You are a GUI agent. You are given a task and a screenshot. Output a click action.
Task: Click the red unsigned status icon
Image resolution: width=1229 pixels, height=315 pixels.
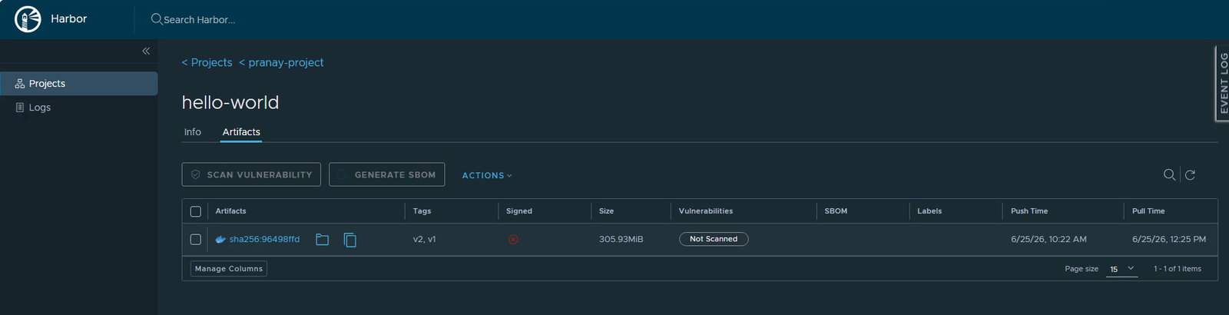coord(513,240)
